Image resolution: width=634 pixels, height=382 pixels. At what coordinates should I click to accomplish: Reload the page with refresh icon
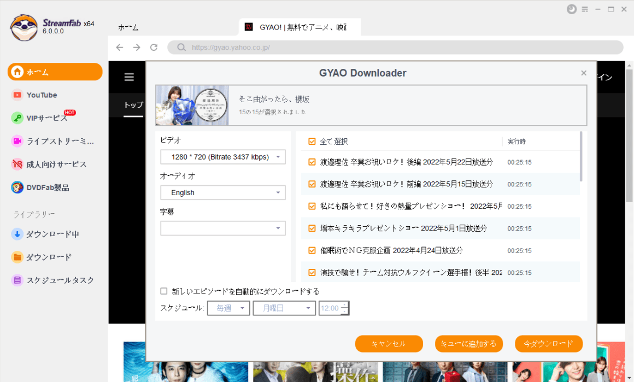tap(154, 48)
